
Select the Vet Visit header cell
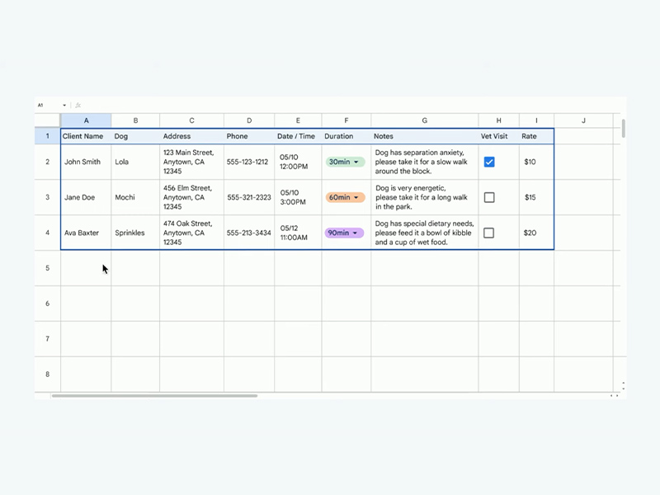point(499,136)
